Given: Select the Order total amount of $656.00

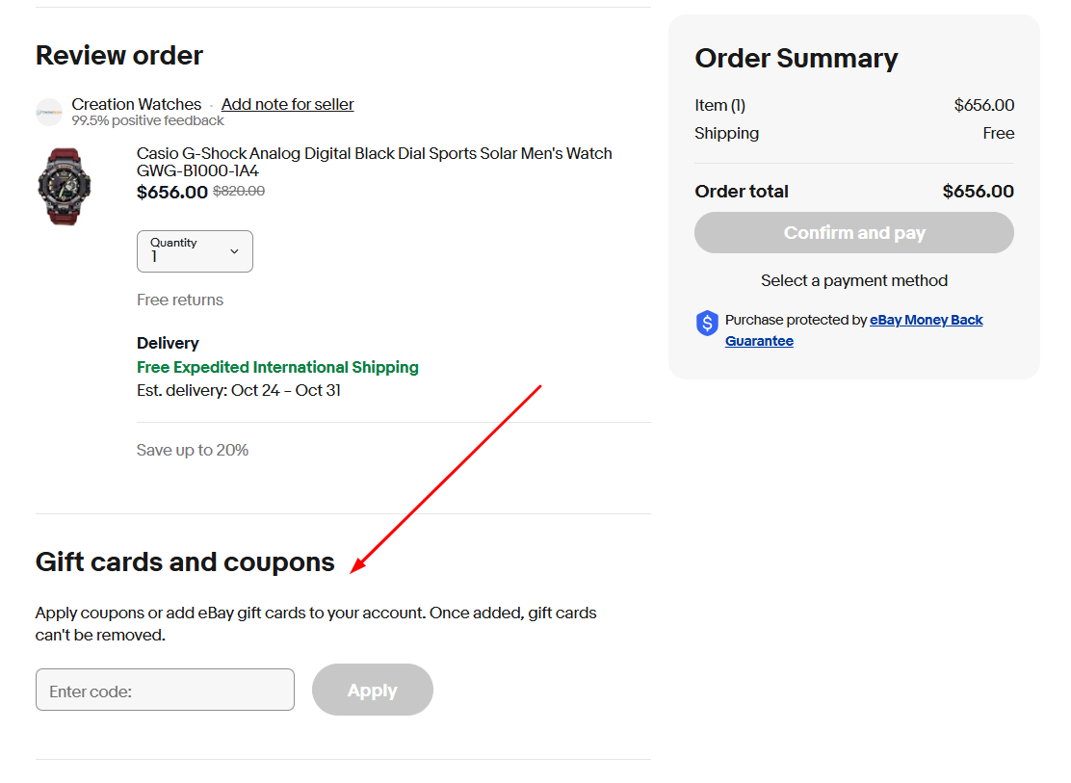Looking at the screenshot, I should (978, 191).
